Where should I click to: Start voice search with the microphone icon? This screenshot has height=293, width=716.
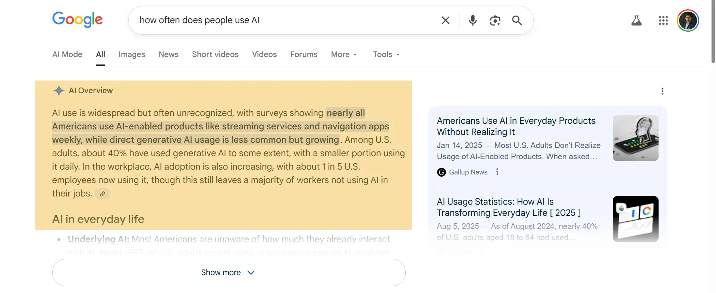(x=473, y=20)
